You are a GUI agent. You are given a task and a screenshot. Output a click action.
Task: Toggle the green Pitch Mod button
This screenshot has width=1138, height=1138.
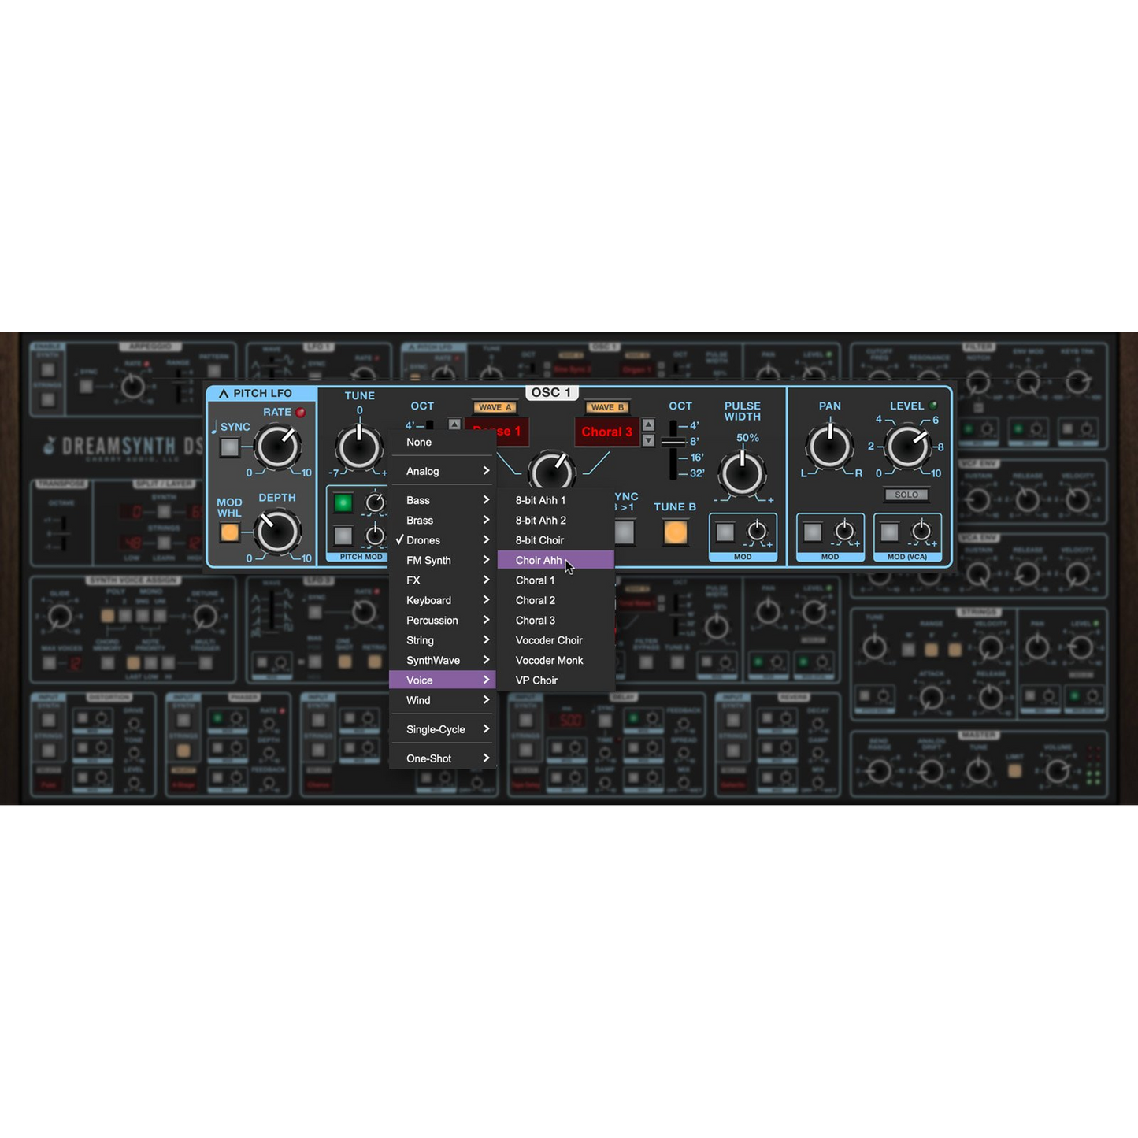pyautogui.click(x=343, y=502)
